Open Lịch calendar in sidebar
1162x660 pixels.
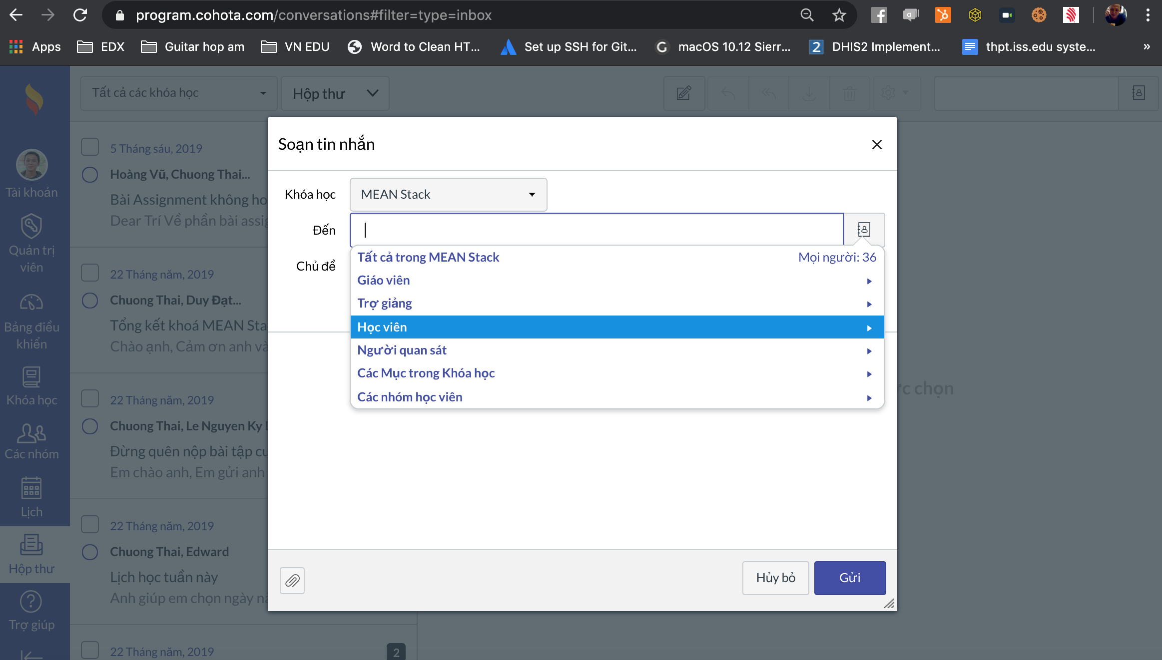32,498
